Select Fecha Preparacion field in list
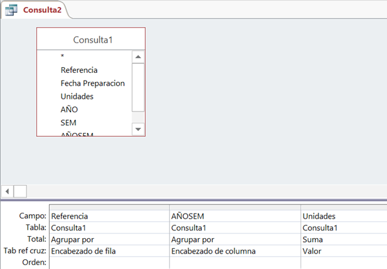The image size is (387, 269). coord(92,83)
